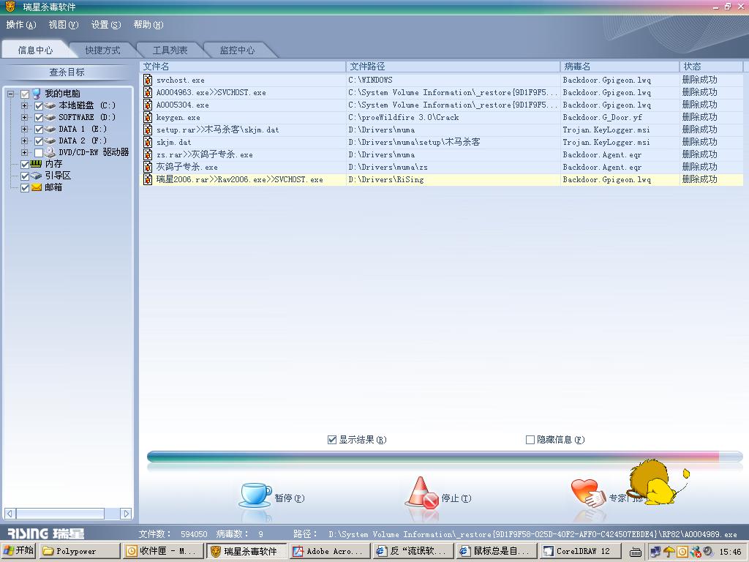
Task: Enable the 隐藏信息 checkbox
Action: 530,440
